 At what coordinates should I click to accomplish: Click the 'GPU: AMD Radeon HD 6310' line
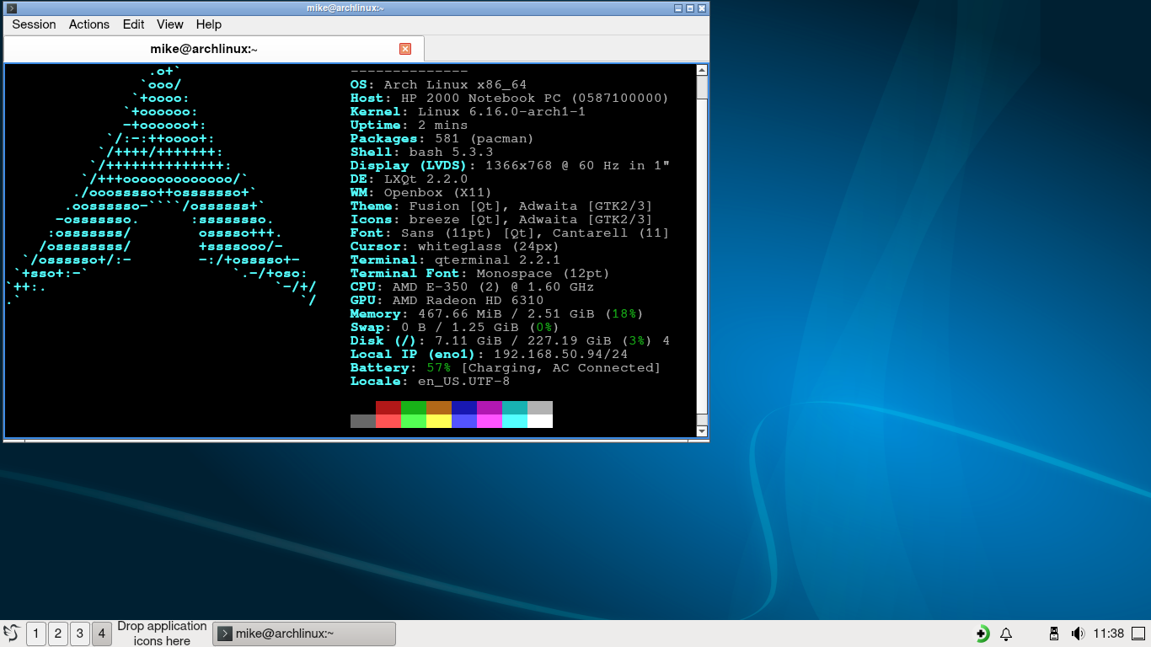coord(447,301)
